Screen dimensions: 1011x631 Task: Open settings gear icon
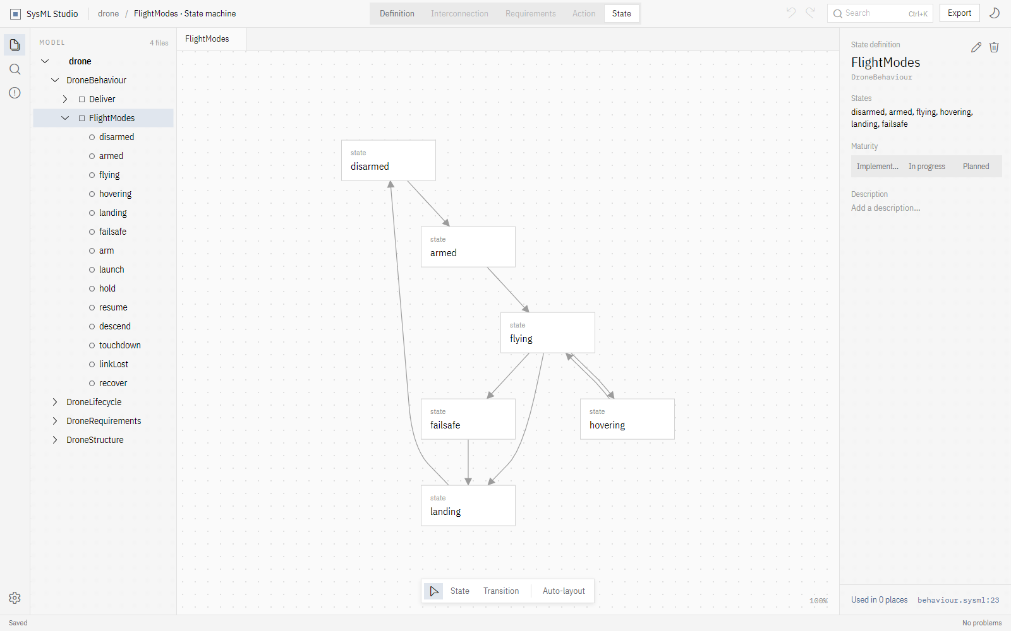(15, 598)
